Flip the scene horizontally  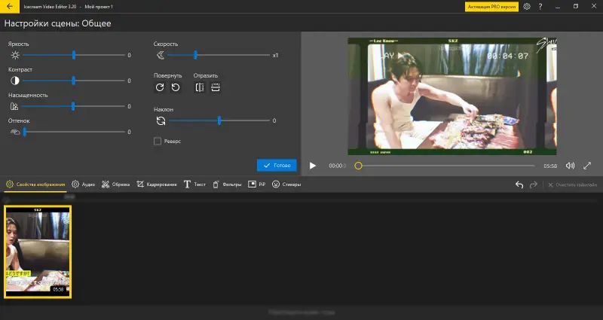(x=200, y=88)
